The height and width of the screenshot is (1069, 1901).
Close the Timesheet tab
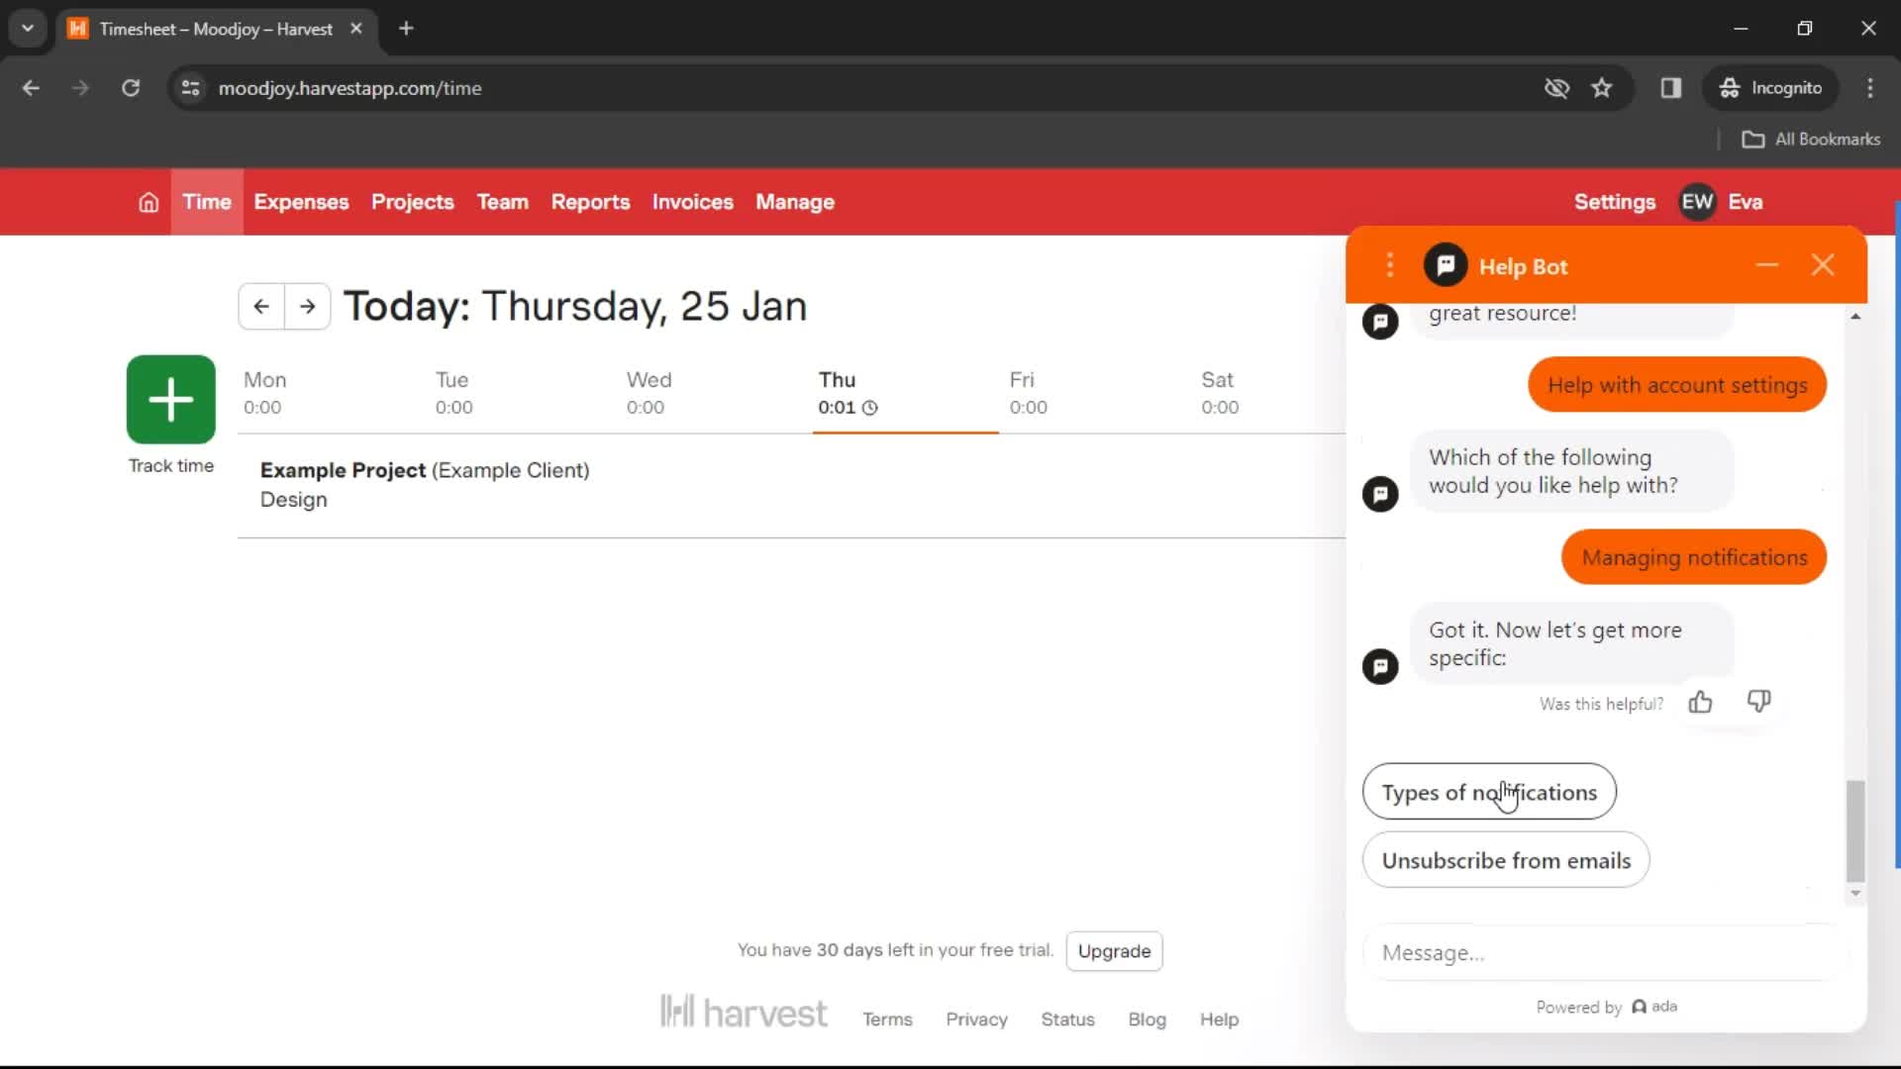356,29
